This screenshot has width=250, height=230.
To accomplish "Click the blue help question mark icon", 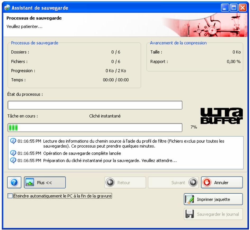I will [14, 182].
